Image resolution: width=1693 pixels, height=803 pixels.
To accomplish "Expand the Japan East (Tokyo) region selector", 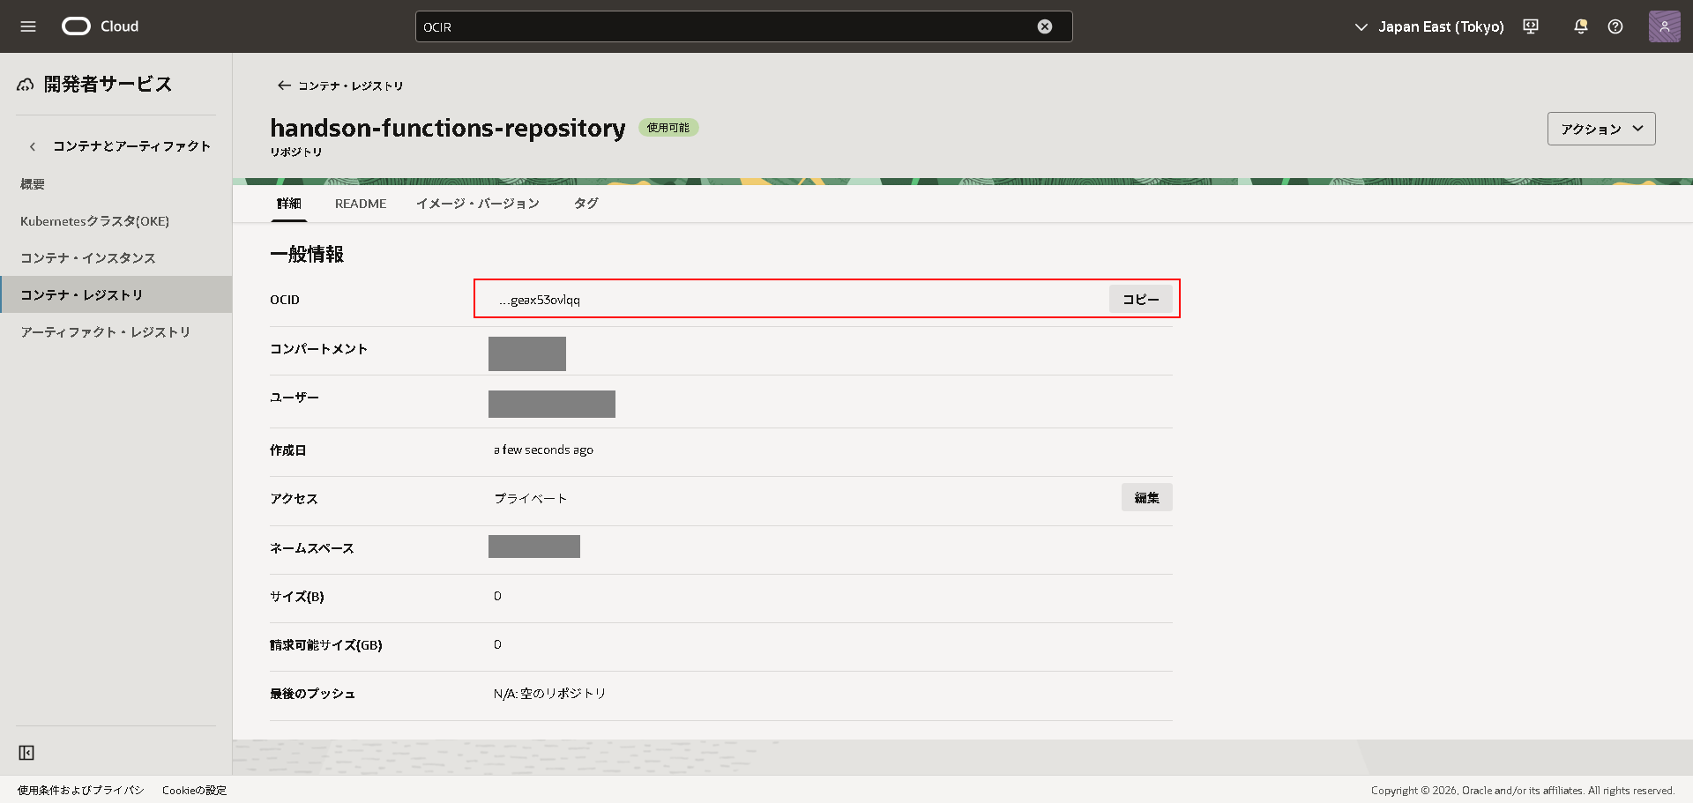I will tap(1429, 26).
